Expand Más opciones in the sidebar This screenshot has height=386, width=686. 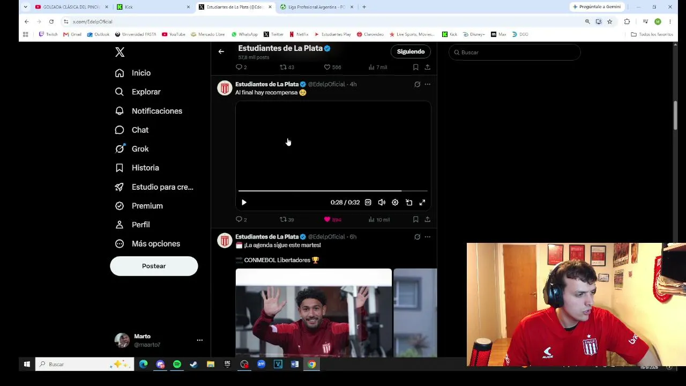[x=148, y=243]
